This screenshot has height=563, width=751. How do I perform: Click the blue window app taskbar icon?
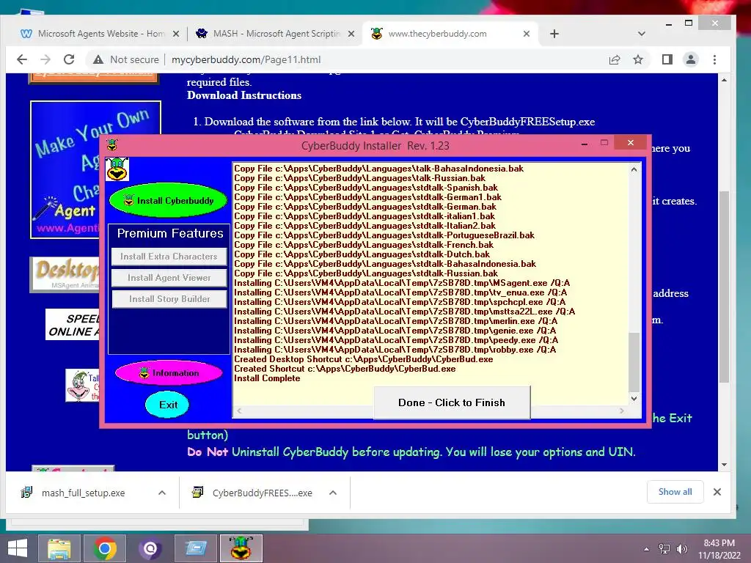point(195,548)
